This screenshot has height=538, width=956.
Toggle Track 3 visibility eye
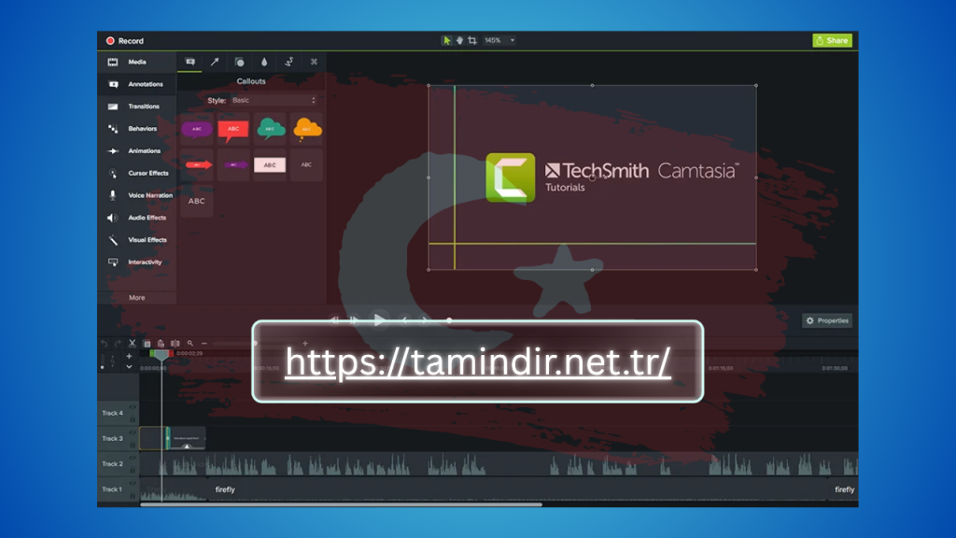(133, 432)
